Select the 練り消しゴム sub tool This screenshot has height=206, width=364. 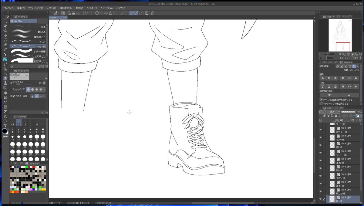click(28, 37)
